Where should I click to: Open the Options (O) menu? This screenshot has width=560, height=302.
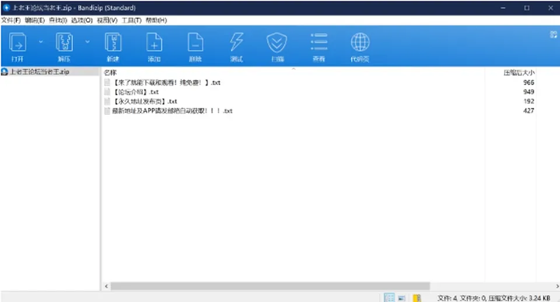tap(82, 20)
